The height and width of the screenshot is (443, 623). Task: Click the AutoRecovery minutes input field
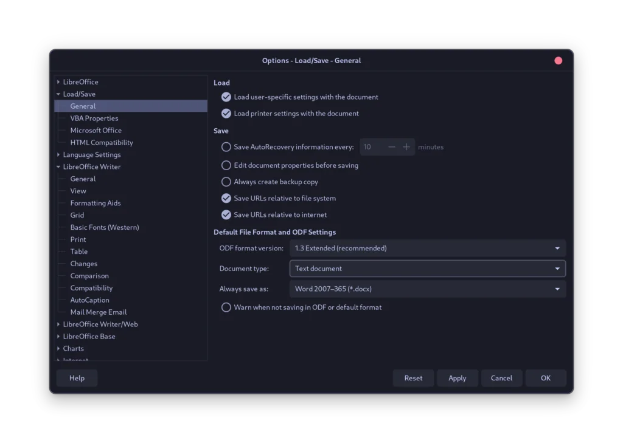(372, 147)
